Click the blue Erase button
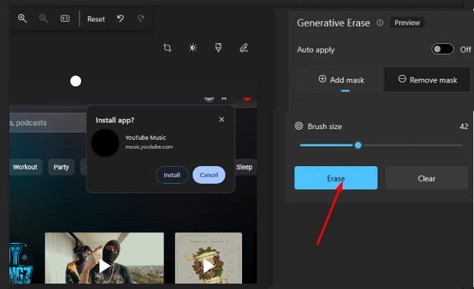Screen dimensions: 474x289 [x=336, y=178]
